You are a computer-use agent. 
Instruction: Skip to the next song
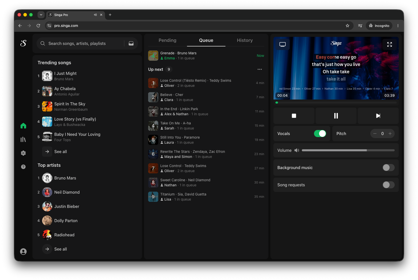pyautogui.click(x=378, y=116)
